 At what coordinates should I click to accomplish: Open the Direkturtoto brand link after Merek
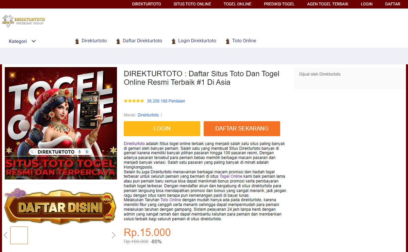tap(148, 115)
